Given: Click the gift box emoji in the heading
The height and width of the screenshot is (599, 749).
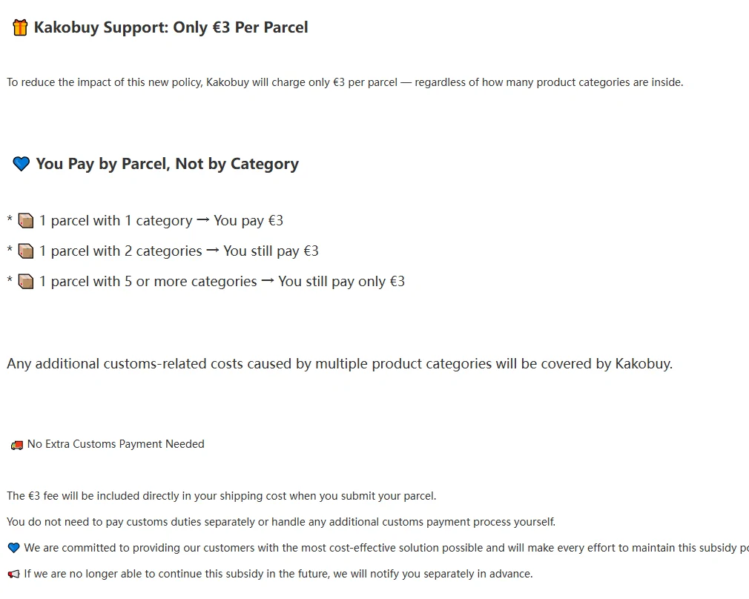Looking at the screenshot, I should 20,27.
